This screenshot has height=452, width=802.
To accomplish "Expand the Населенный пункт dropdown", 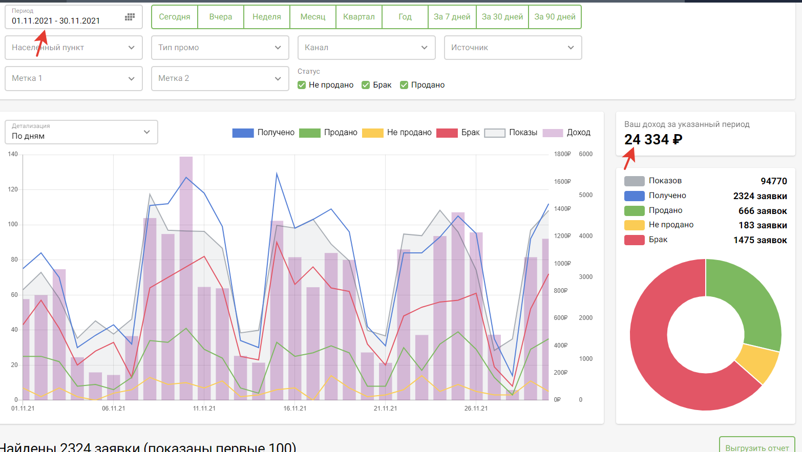I will click(74, 48).
